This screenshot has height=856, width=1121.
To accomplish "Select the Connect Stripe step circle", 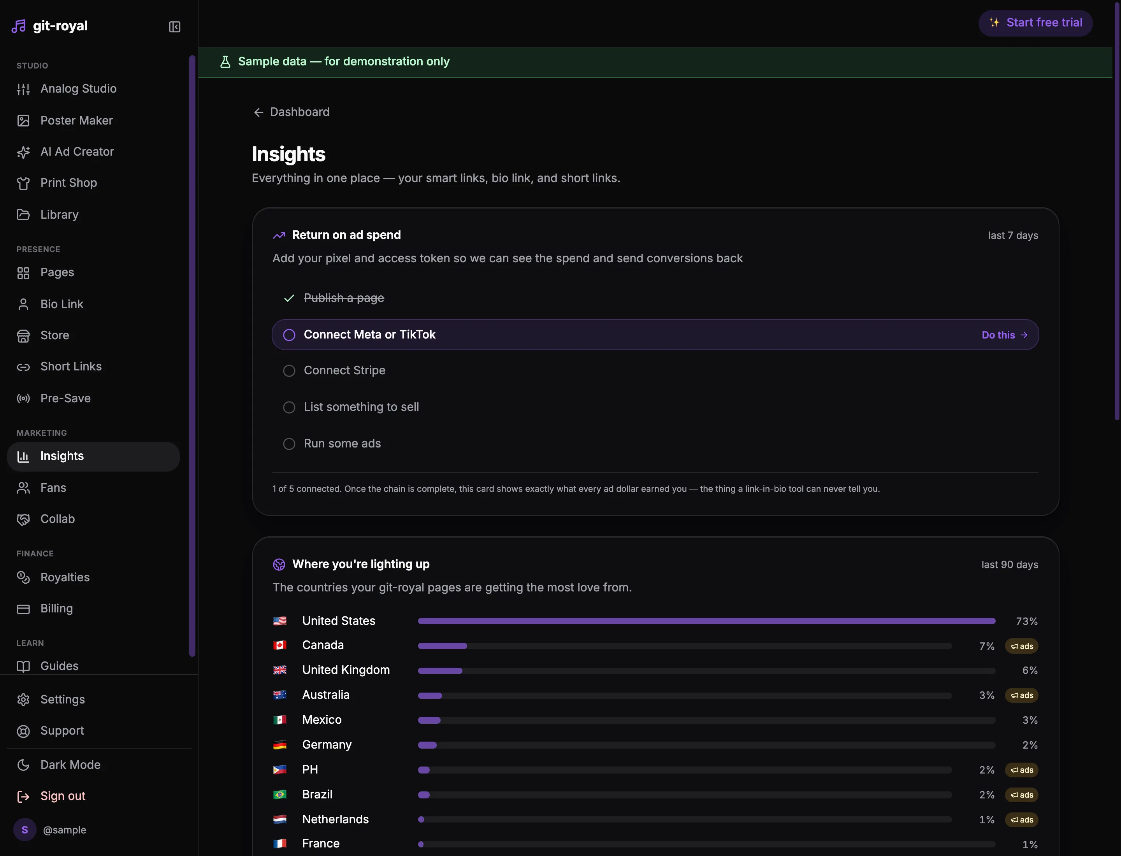I will click(x=289, y=371).
